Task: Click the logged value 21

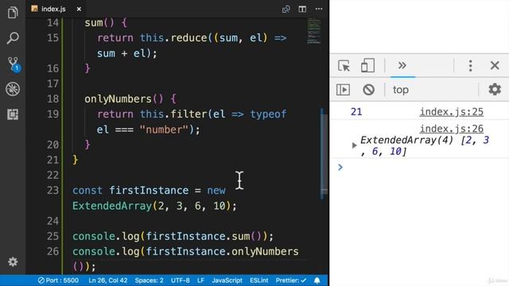Action: tap(356, 112)
